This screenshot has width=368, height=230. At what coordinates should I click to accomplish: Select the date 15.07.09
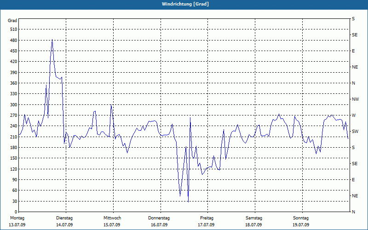(x=112, y=225)
